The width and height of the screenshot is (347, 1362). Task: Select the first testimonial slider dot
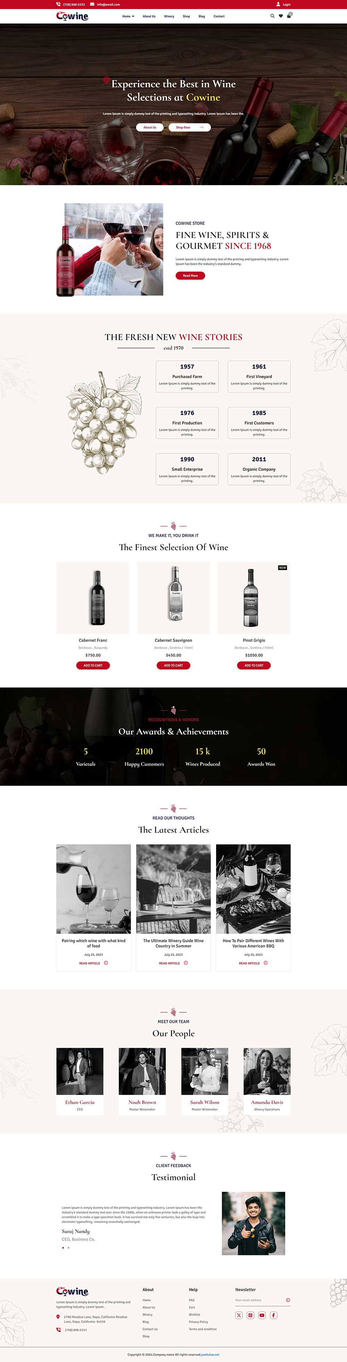63,1247
